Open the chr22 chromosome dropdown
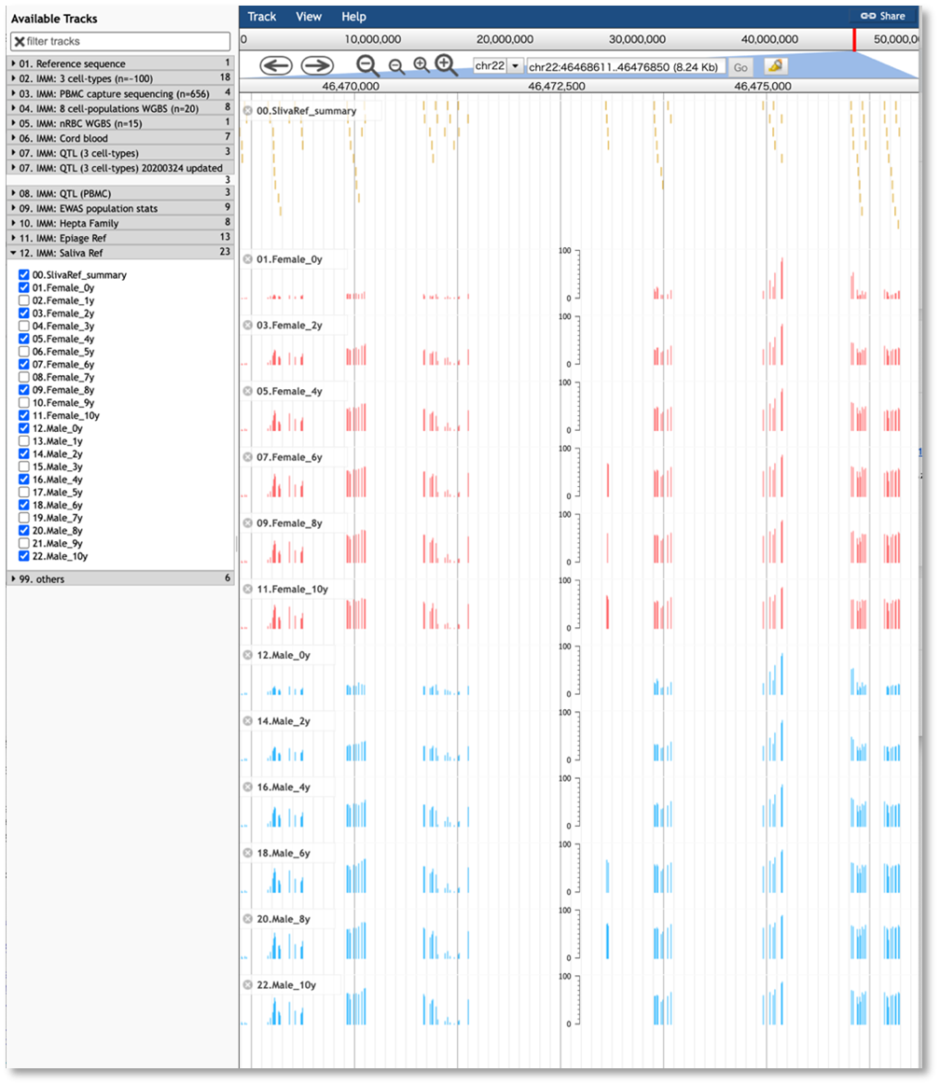Screen dimensions: 940x1086 coord(514,66)
